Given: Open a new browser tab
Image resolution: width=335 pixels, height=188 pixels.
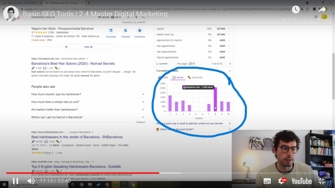Looking at the screenshot, I should coord(89,3).
